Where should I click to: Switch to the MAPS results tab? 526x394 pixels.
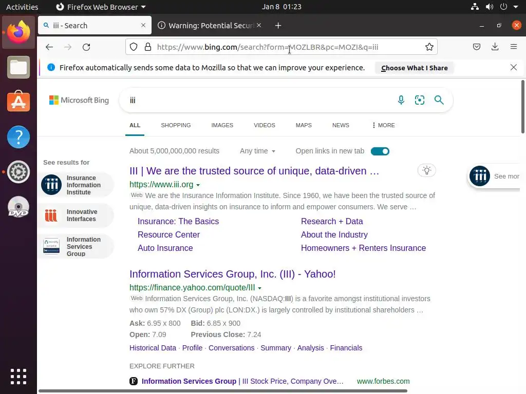pyautogui.click(x=304, y=125)
